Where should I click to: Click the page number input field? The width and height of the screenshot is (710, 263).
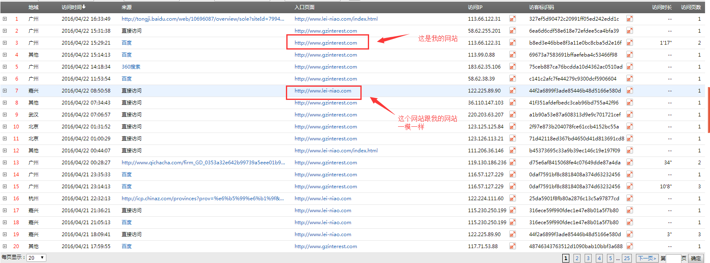pyautogui.click(x=673, y=258)
